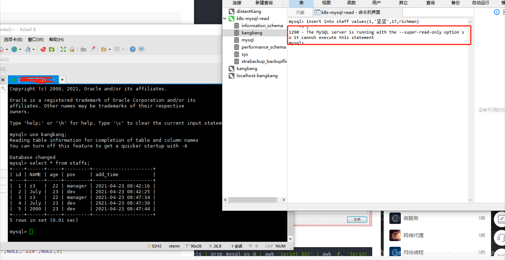Select distantKang connection in Navicat tree
505x260 pixels.
[x=249, y=11]
